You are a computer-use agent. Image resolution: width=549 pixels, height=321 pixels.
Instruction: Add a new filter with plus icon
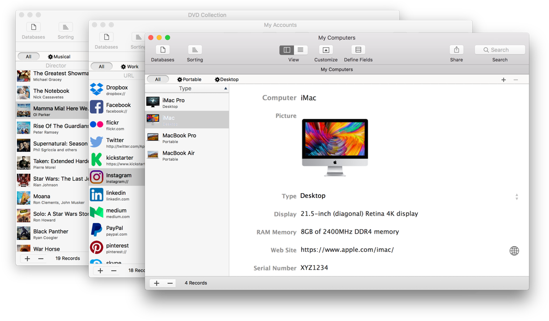(x=503, y=80)
